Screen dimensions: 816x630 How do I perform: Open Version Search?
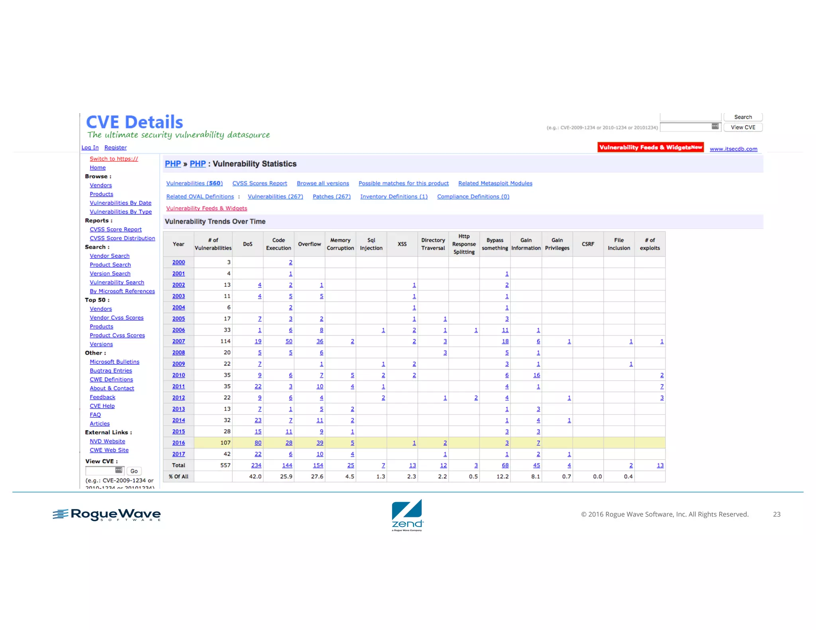pos(110,274)
